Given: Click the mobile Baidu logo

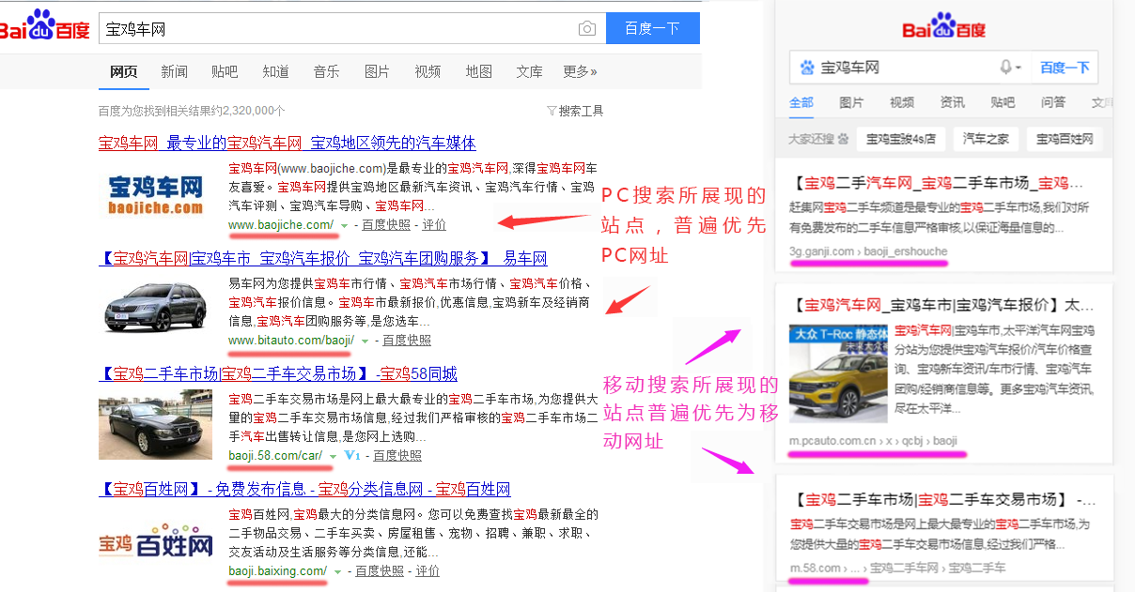Looking at the screenshot, I should [944, 27].
